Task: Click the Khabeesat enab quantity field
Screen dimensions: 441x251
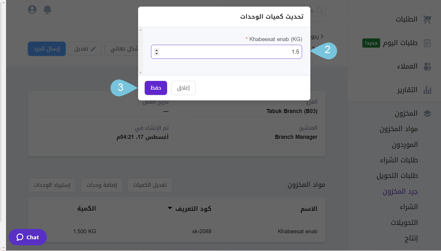Action: [227, 52]
